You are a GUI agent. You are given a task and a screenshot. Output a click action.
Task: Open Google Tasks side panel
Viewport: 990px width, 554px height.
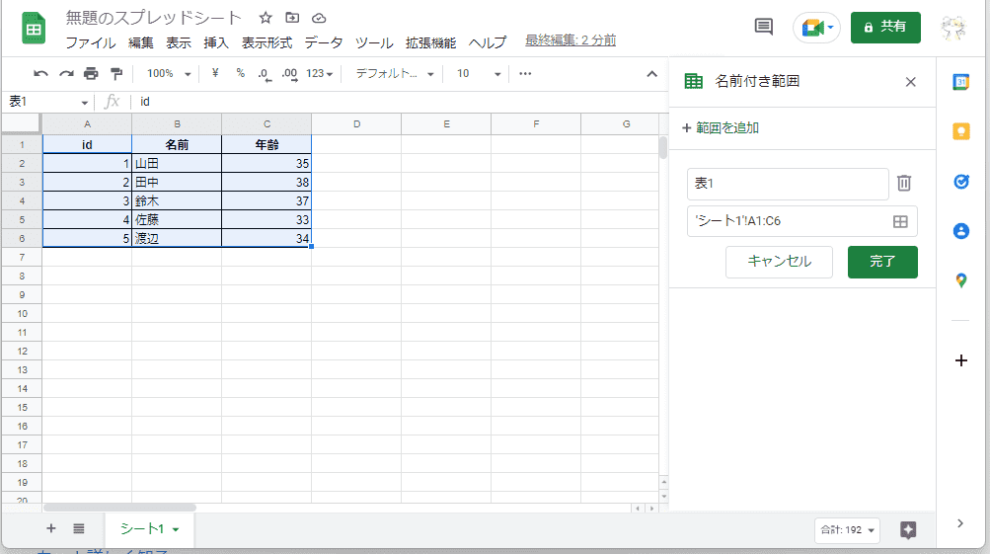pyautogui.click(x=961, y=182)
